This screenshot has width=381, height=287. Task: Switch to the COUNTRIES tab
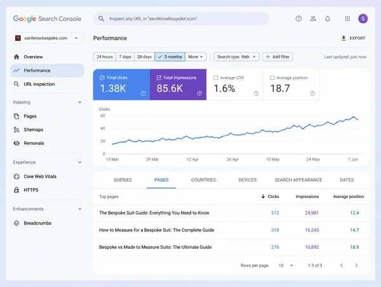coord(203,180)
